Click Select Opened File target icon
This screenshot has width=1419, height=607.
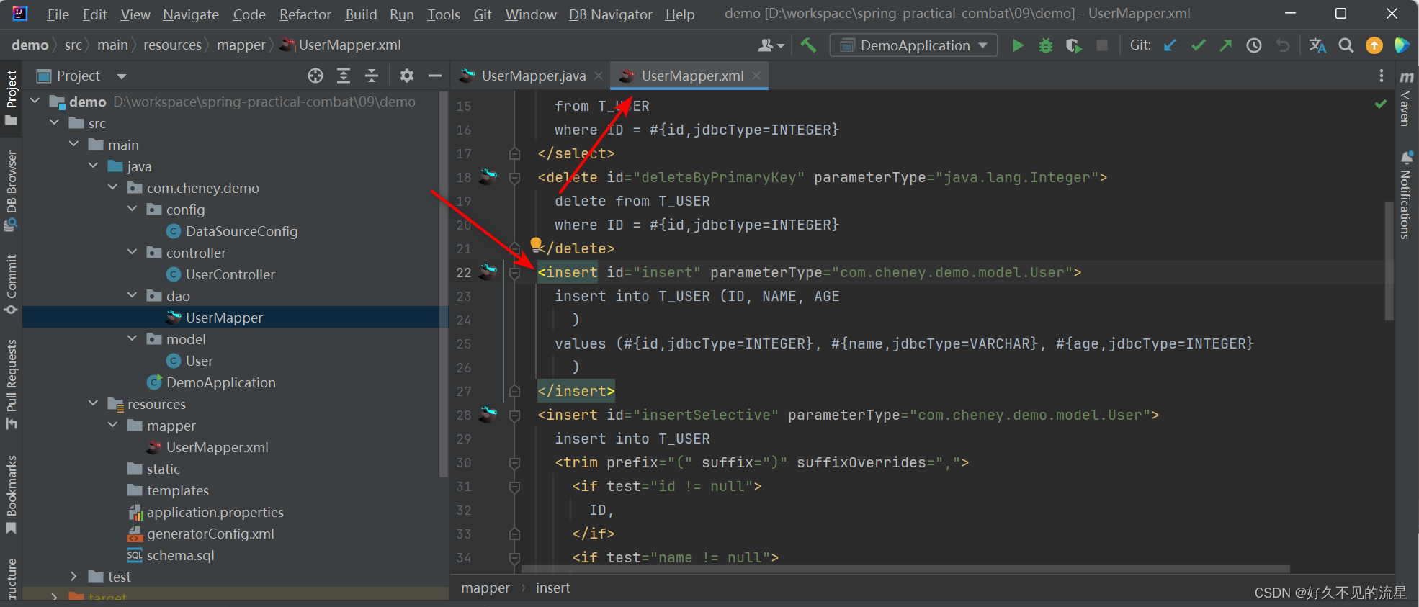[x=315, y=76]
